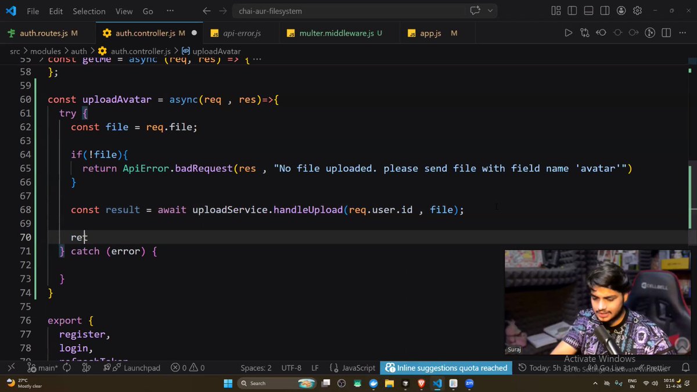Split the editor to the right

667,33
